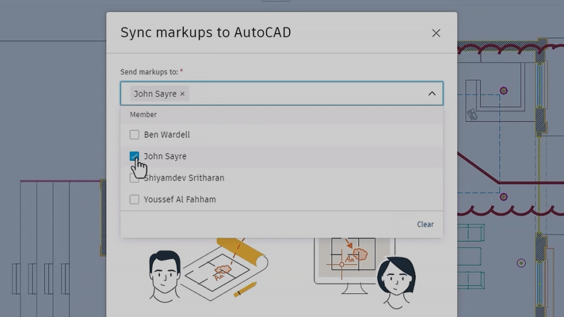
Task: Pick the Shiyamdev Sritharan list entry
Action: [184, 177]
